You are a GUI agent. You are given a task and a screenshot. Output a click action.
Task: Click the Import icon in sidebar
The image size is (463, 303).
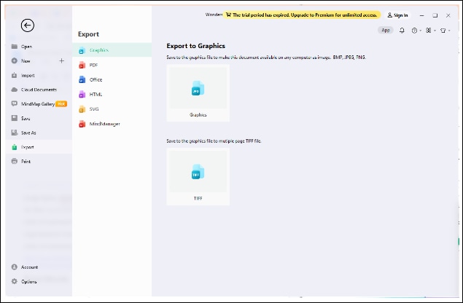(14, 75)
